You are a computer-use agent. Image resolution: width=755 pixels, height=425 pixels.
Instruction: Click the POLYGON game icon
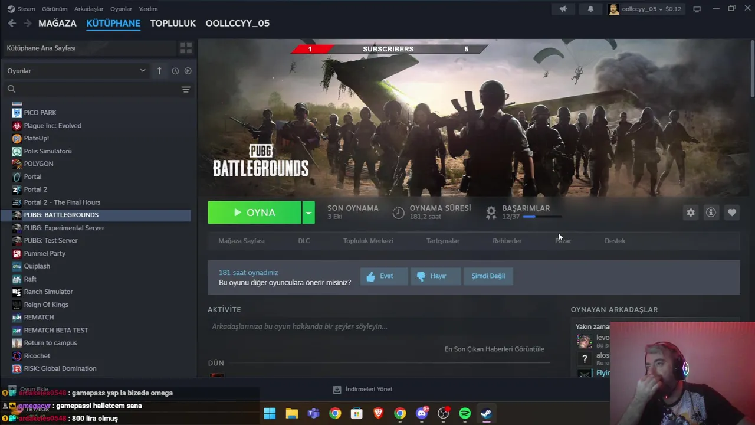click(17, 164)
